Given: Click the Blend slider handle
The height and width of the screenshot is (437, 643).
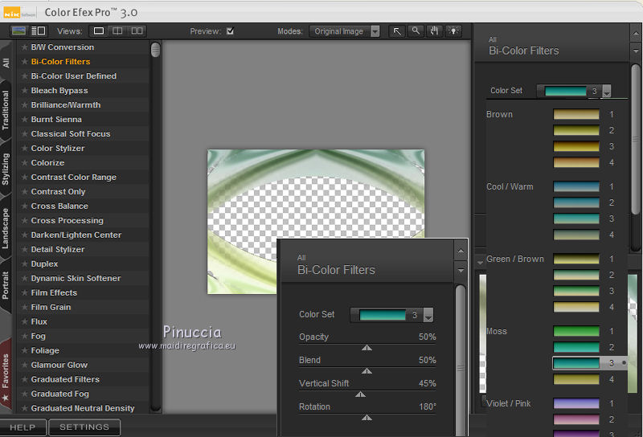Looking at the screenshot, I should pyautogui.click(x=367, y=371).
